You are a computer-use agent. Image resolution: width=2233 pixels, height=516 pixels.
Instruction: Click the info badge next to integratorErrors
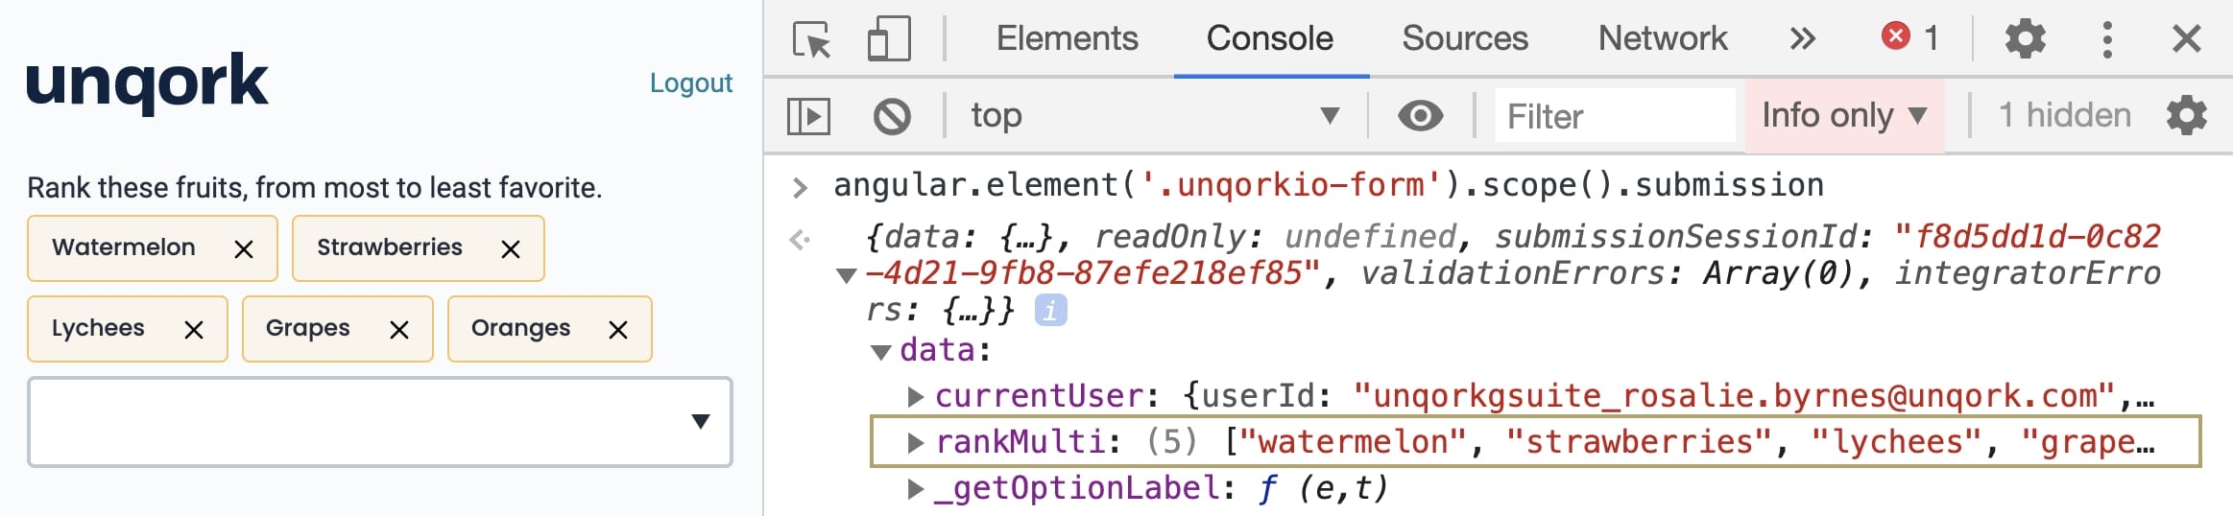1050,311
